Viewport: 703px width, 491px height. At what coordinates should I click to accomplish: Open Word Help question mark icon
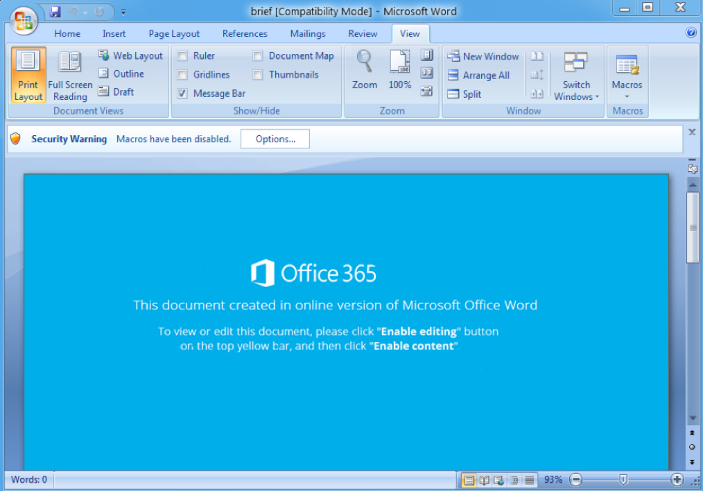(x=691, y=33)
